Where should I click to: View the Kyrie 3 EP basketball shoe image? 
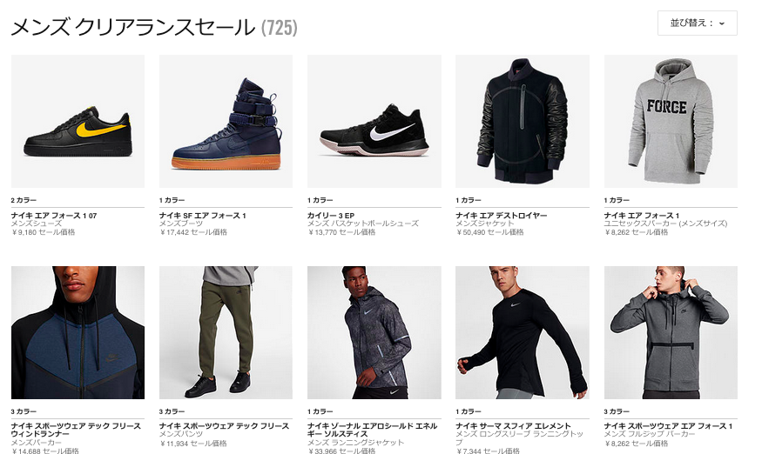point(374,122)
